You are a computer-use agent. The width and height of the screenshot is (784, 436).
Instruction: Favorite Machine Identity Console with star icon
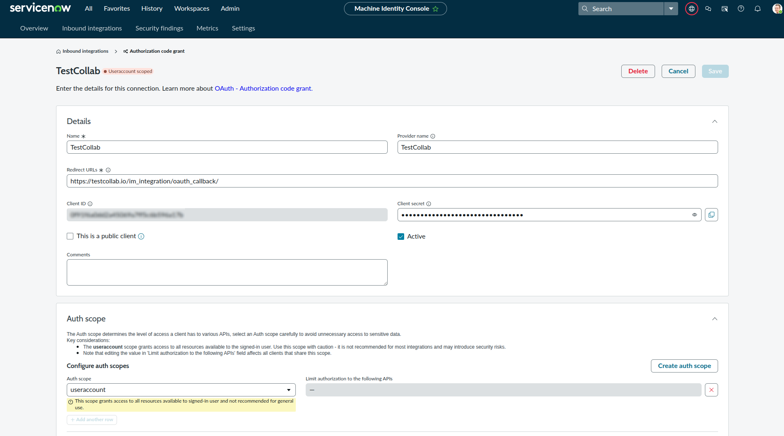click(x=435, y=9)
